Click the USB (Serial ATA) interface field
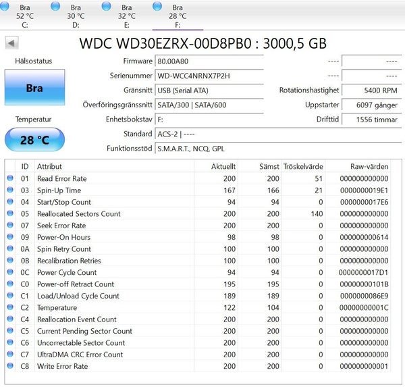This screenshot has height=387, width=405. pos(209,91)
